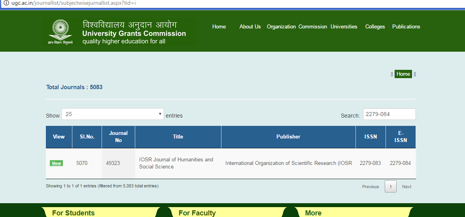Open the Organization menu item
The width and height of the screenshot is (465, 217).
[x=281, y=27]
